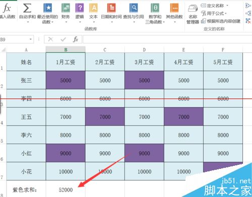Open the Math and Trig functions icon
This screenshot has height=197, width=252.
pos(155,8)
